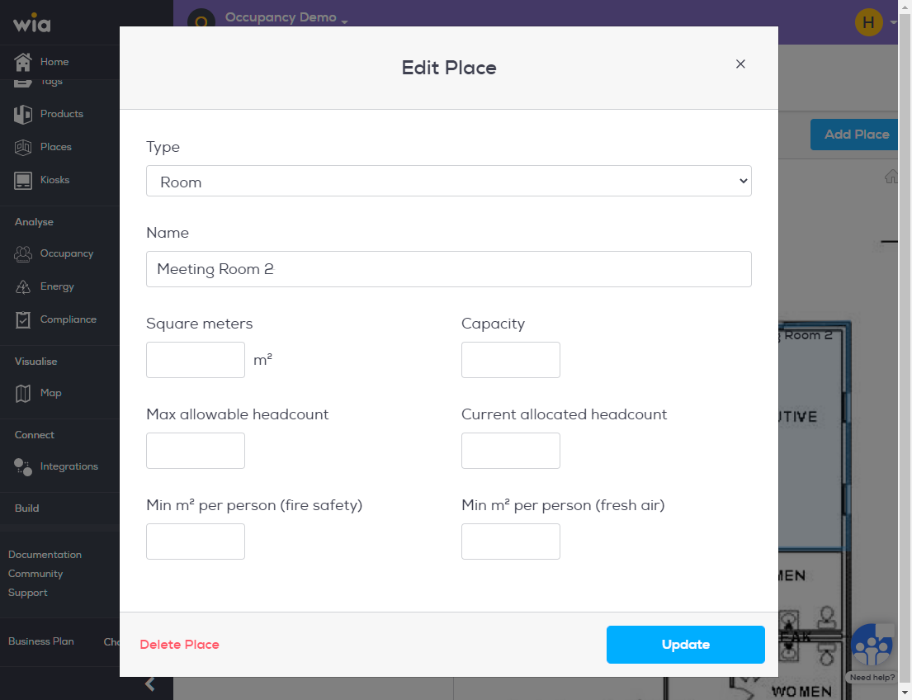Expand the Type dropdown showing Room
Image resolution: width=912 pixels, height=700 pixels.
click(x=448, y=181)
